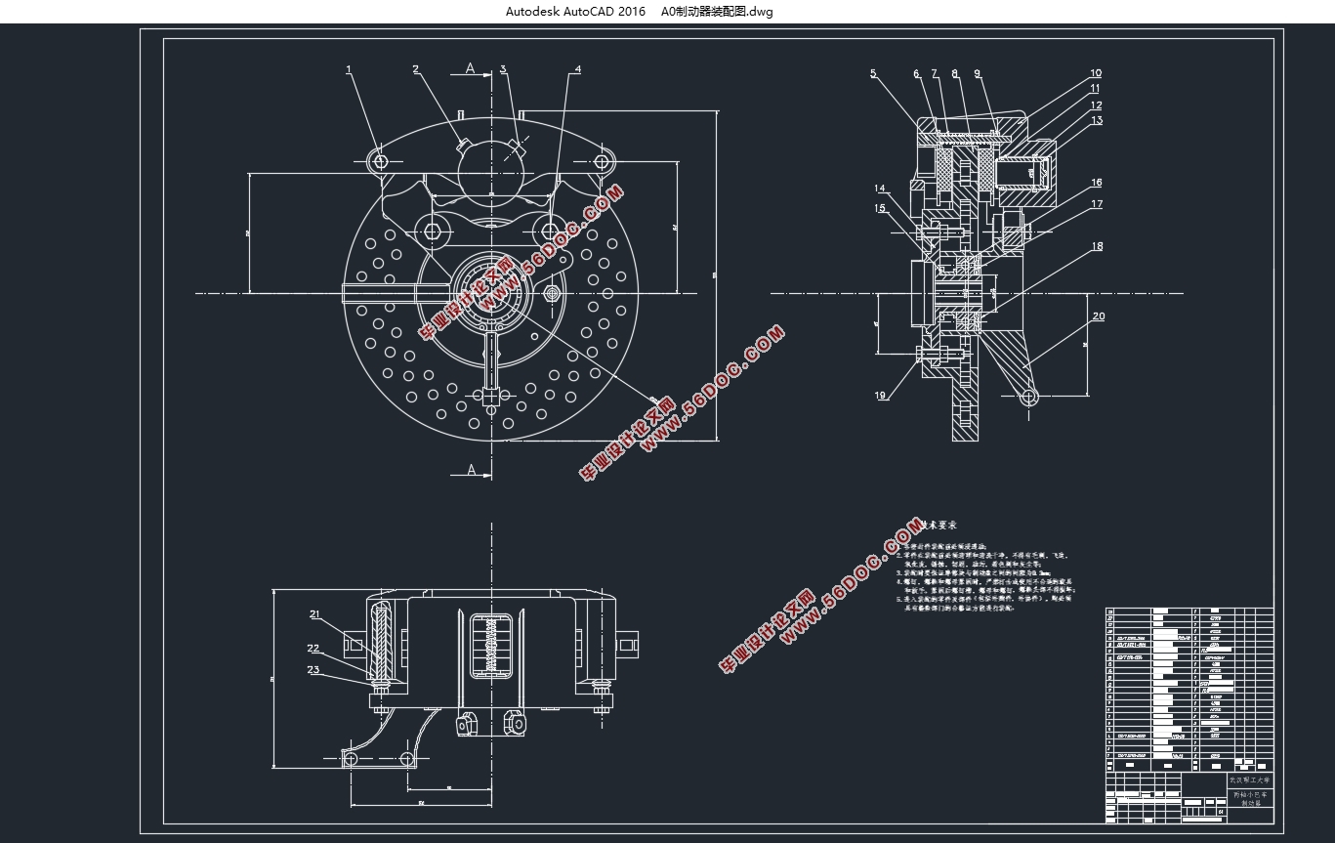This screenshot has height=843, width=1335.
Task: Click part callout number 5 in section view
Action: pos(873,73)
